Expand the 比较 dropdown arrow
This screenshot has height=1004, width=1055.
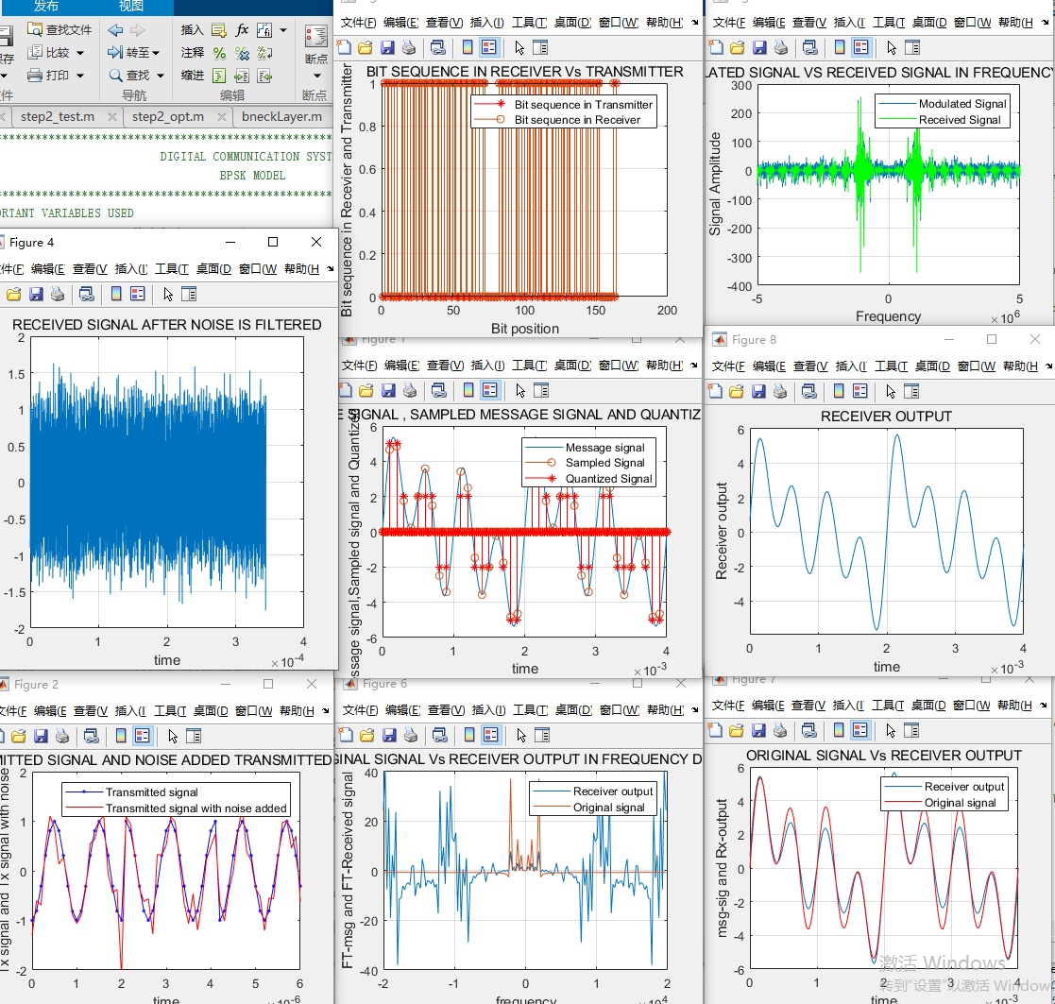[x=80, y=53]
